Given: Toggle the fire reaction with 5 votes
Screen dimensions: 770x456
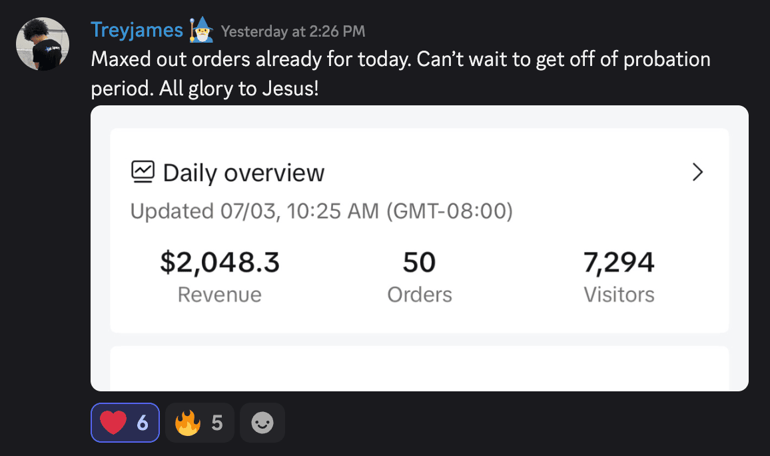Looking at the screenshot, I should (199, 423).
